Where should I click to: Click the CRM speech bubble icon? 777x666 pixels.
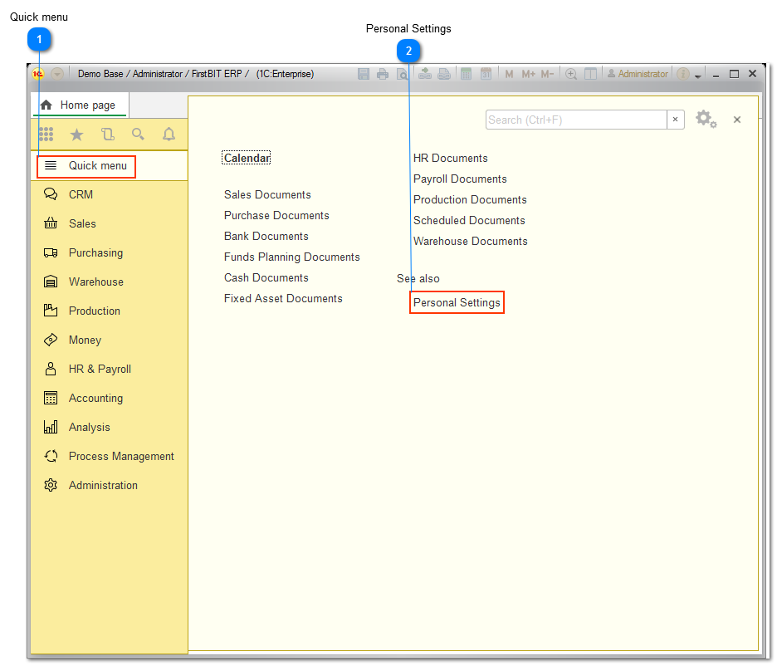pyautogui.click(x=51, y=194)
